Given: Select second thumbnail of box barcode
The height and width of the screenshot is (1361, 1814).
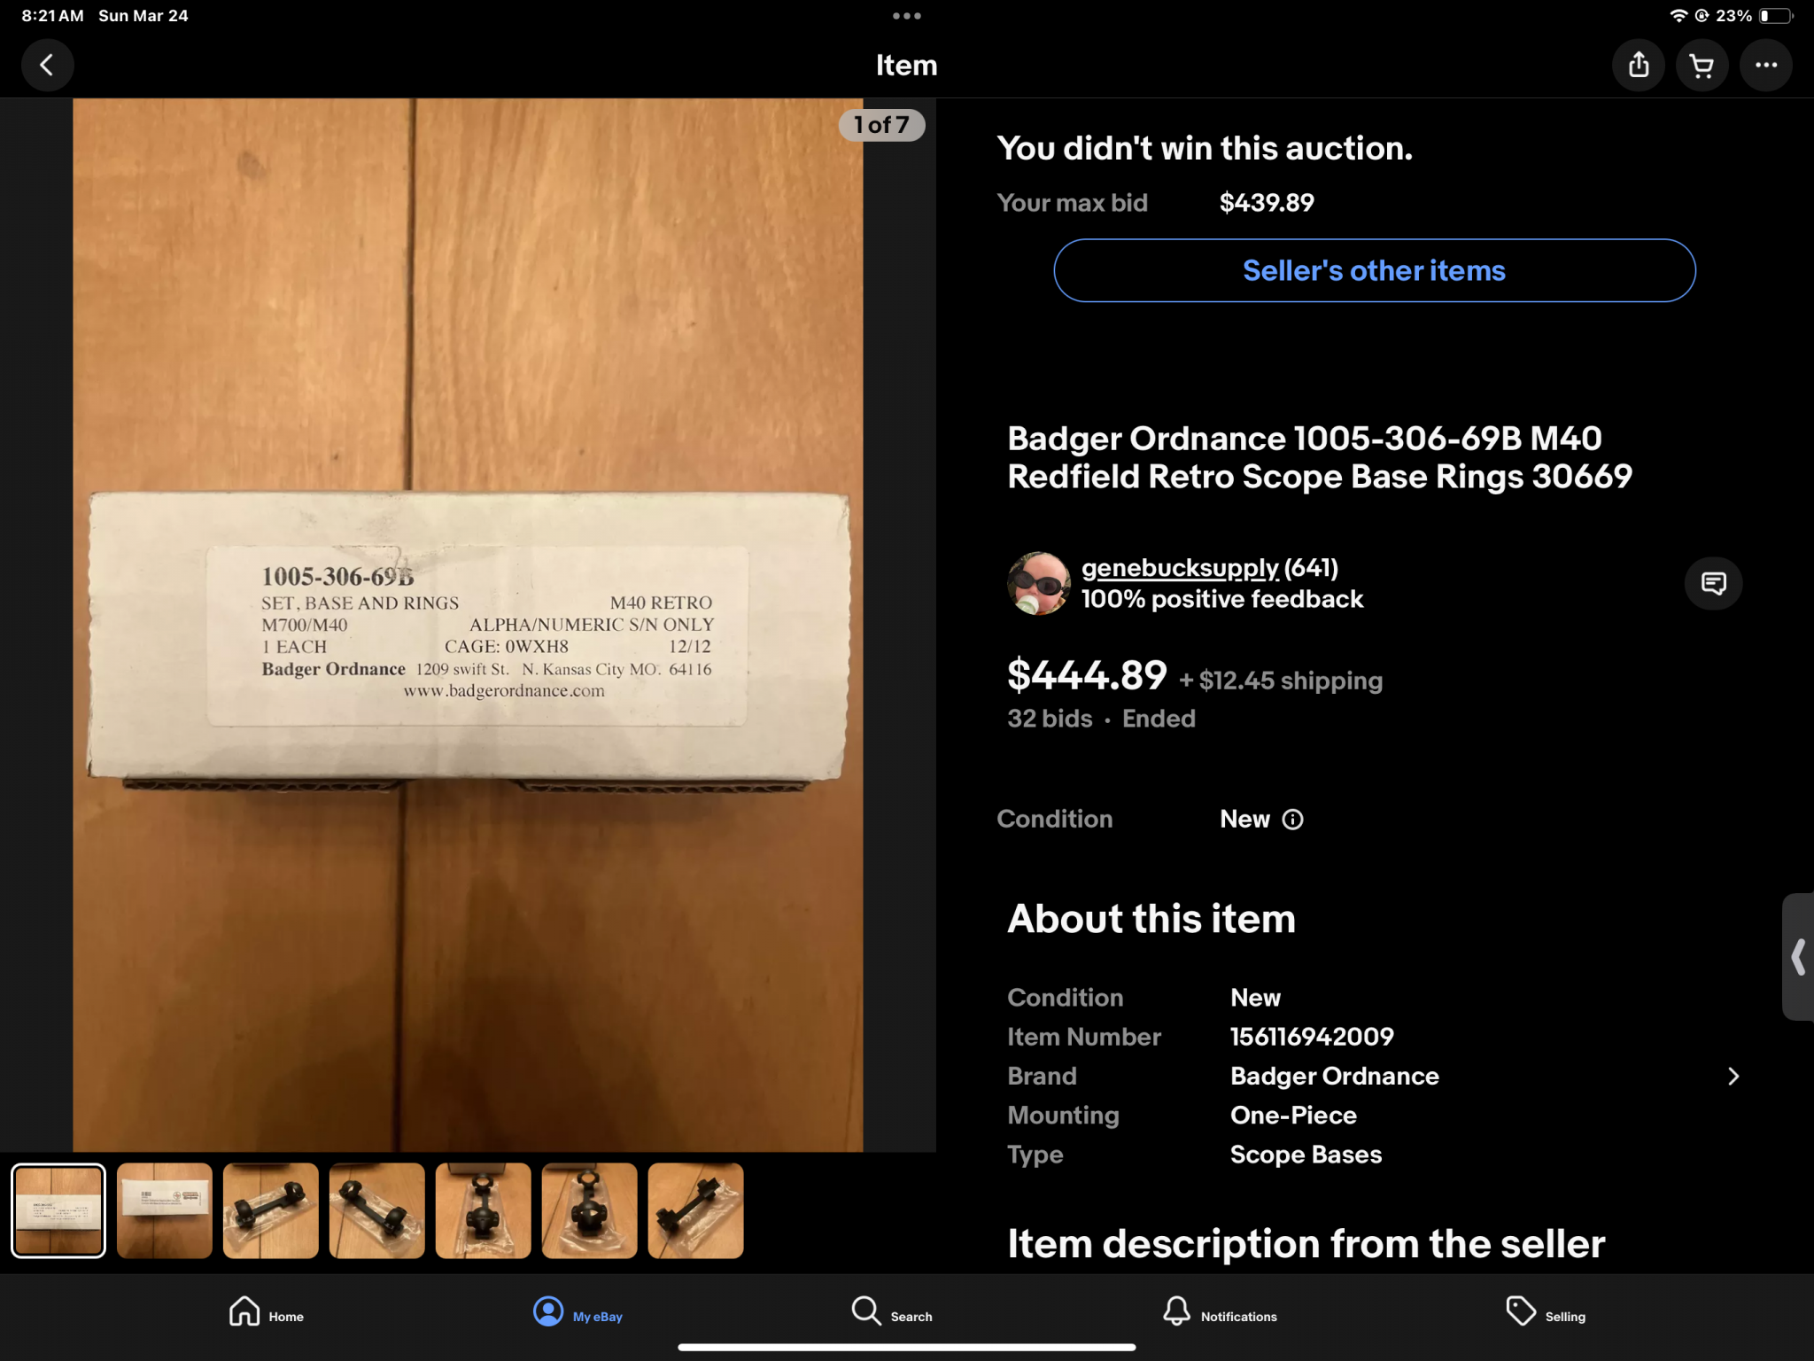Looking at the screenshot, I should pos(165,1210).
